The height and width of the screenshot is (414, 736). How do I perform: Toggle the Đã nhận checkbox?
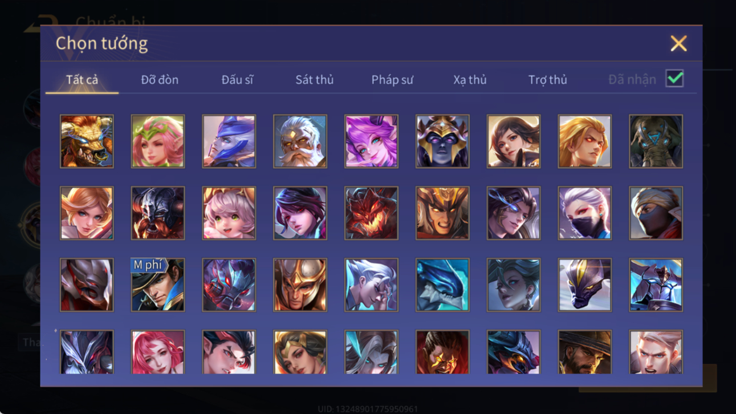coord(674,79)
